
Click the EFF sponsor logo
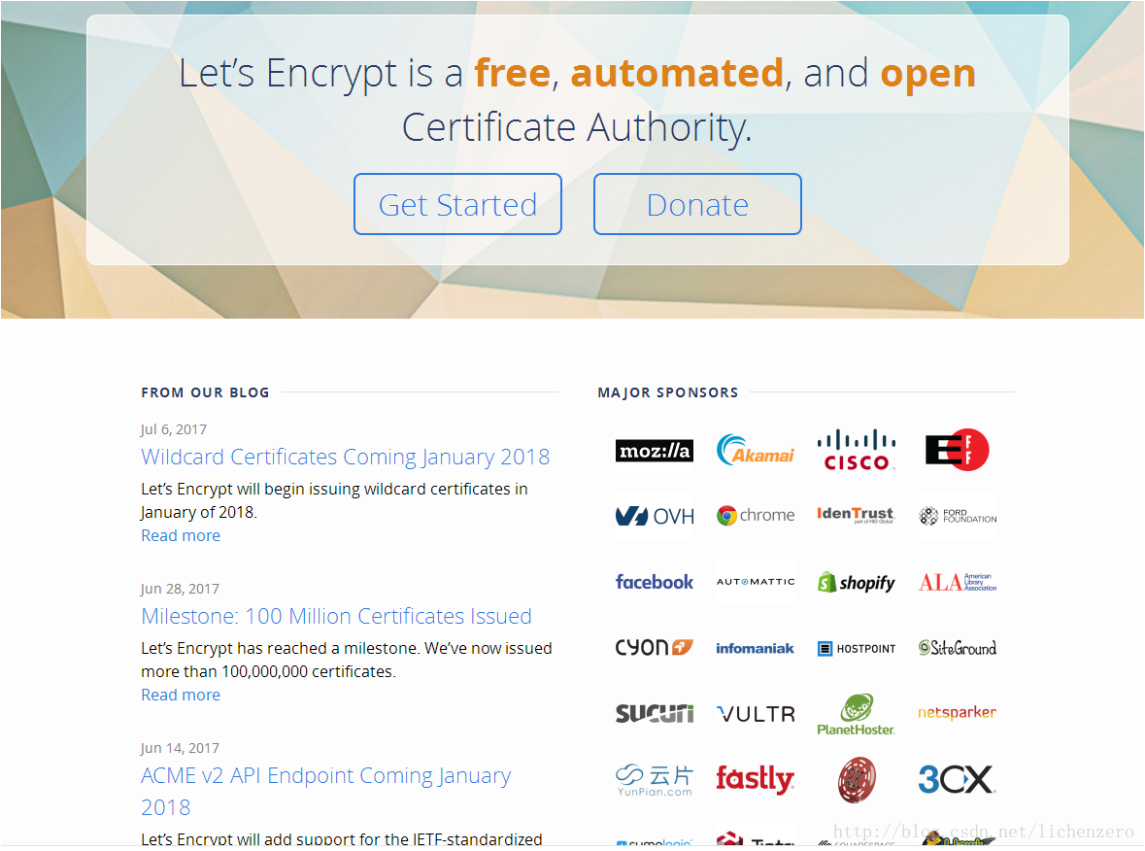click(957, 449)
